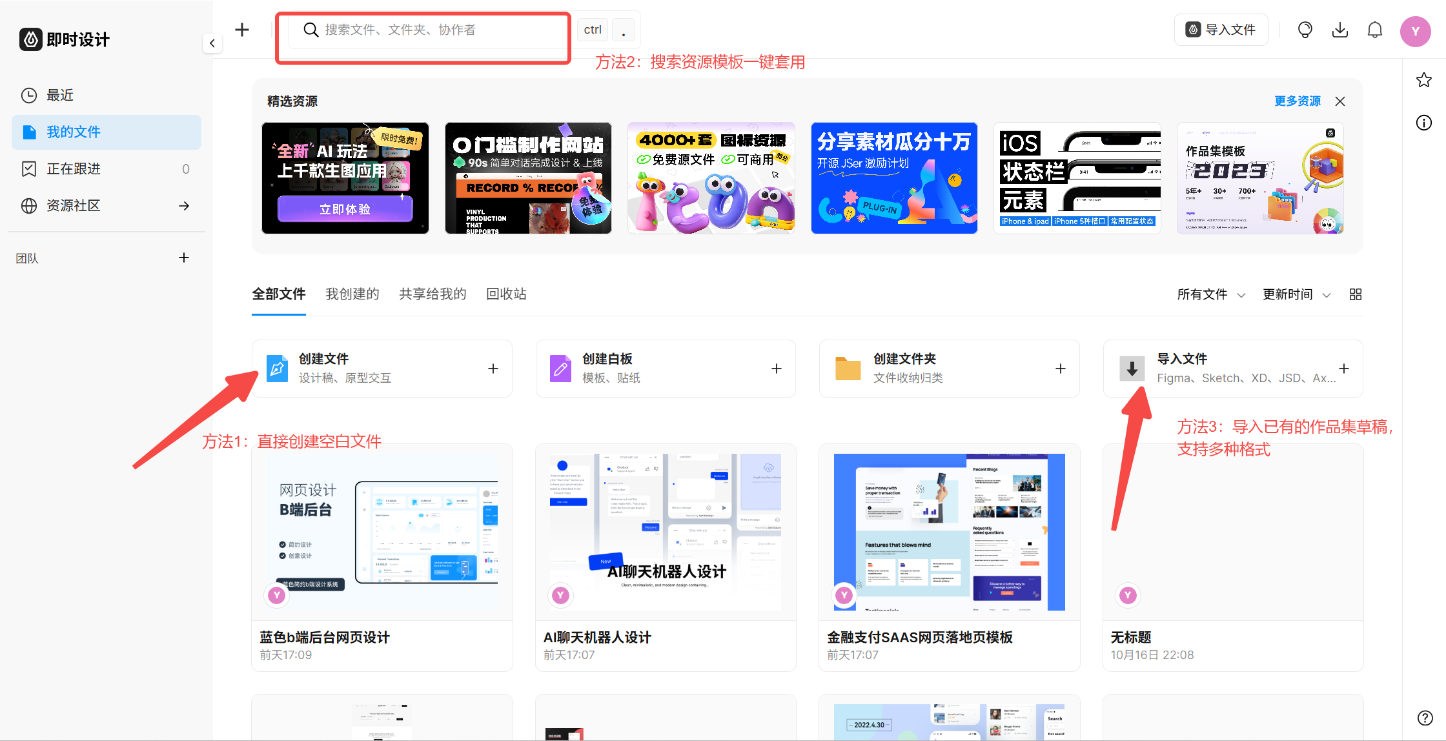This screenshot has width=1446, height=741.
Task: Open the download desktop app icon
Action: pyautogui.click(x=1339, y=29)
